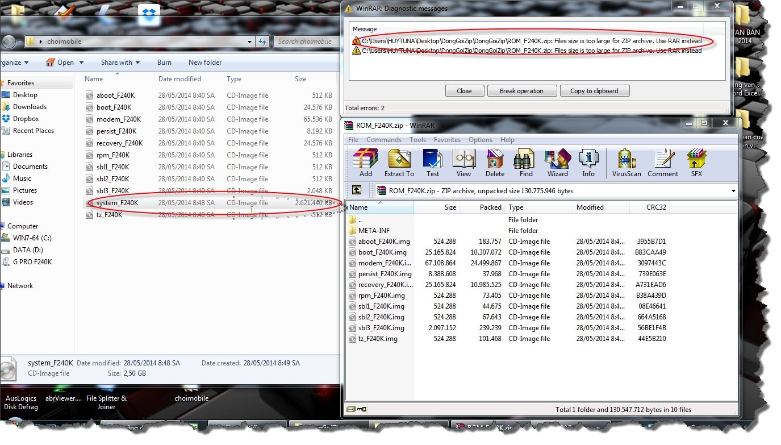781x445 pixels.
Task: Click Close in Diagnostic messages dialog
Action: tap(464, 91)
